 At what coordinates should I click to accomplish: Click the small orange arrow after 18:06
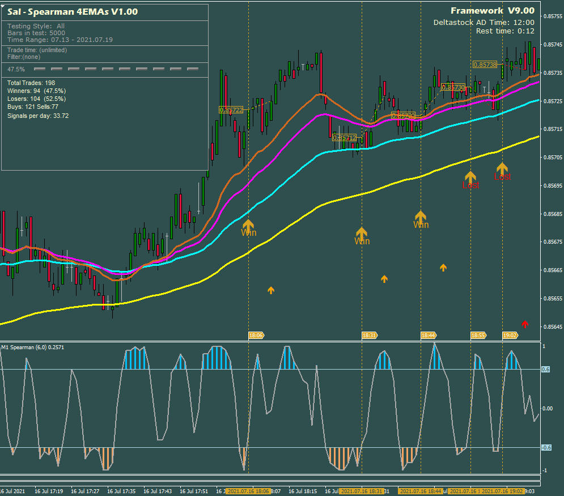coord(271,290)
